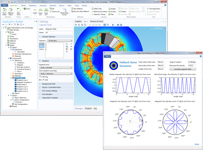Zoom in on the graphics plot
Screen dimensions: 203x150
click(76, 25)
